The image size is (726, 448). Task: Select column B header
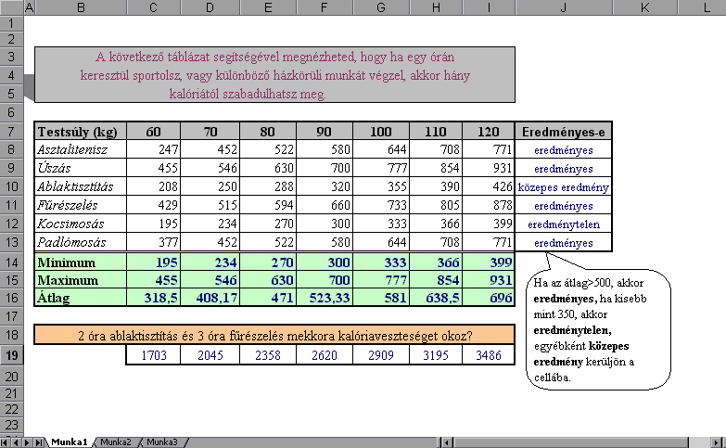tap(81, 7)
